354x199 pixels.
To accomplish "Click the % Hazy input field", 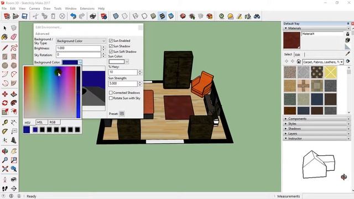I will (123, 72).
